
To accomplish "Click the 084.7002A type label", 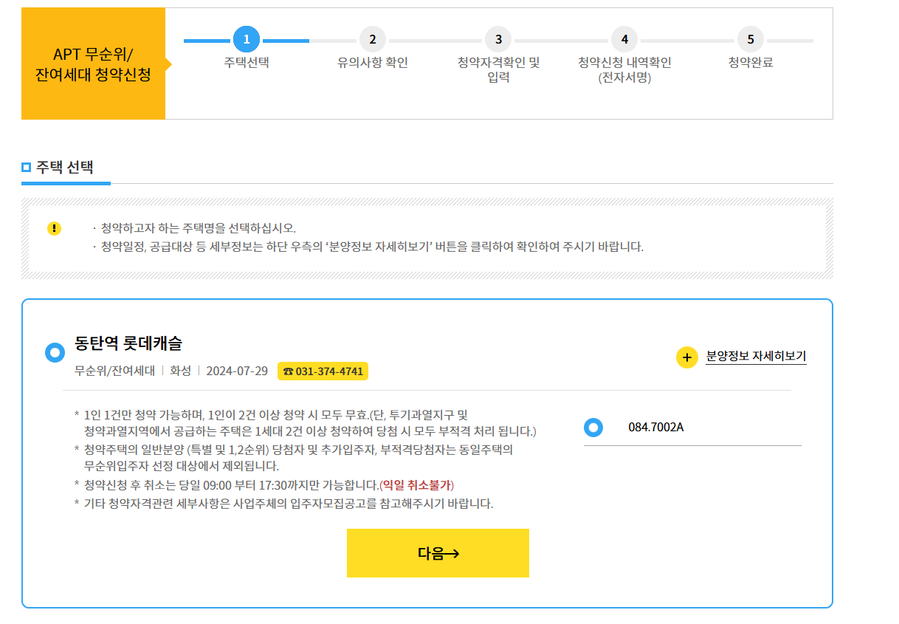I will point(656,427).
